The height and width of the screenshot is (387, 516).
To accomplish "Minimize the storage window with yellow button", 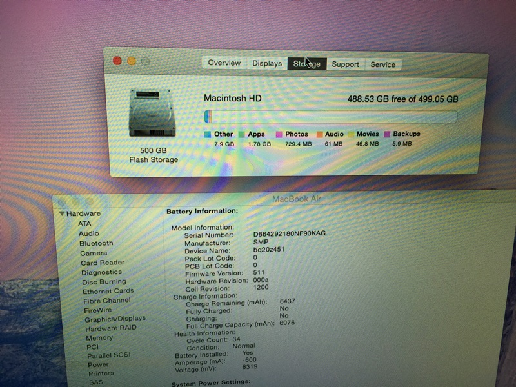I will tap(132, 61).
